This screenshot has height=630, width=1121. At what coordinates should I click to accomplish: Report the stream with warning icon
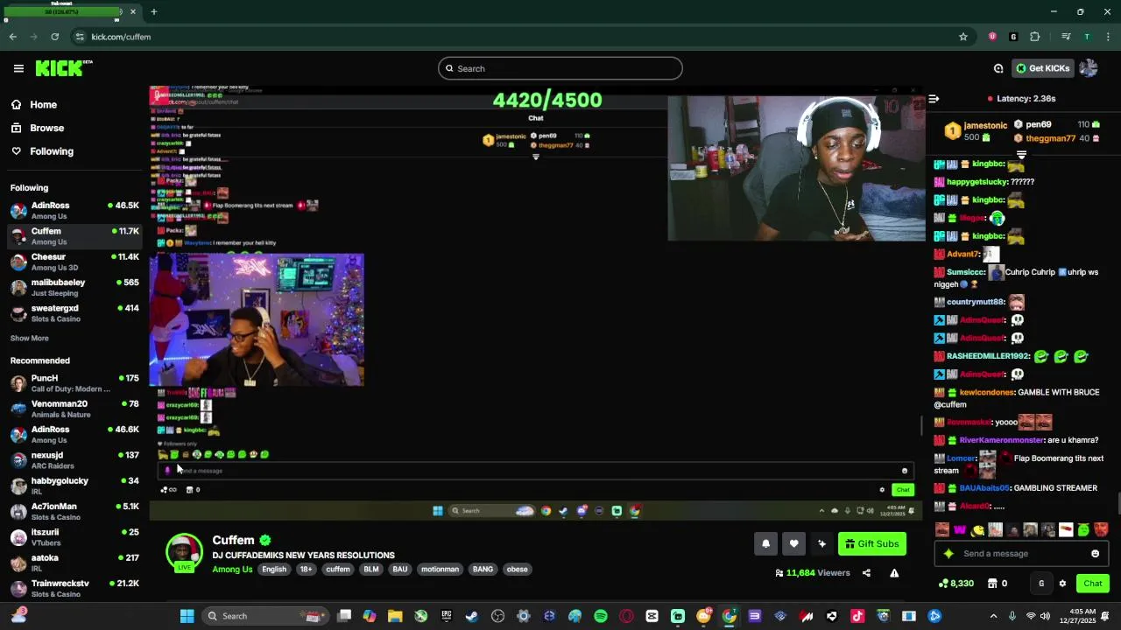point(894,573)
